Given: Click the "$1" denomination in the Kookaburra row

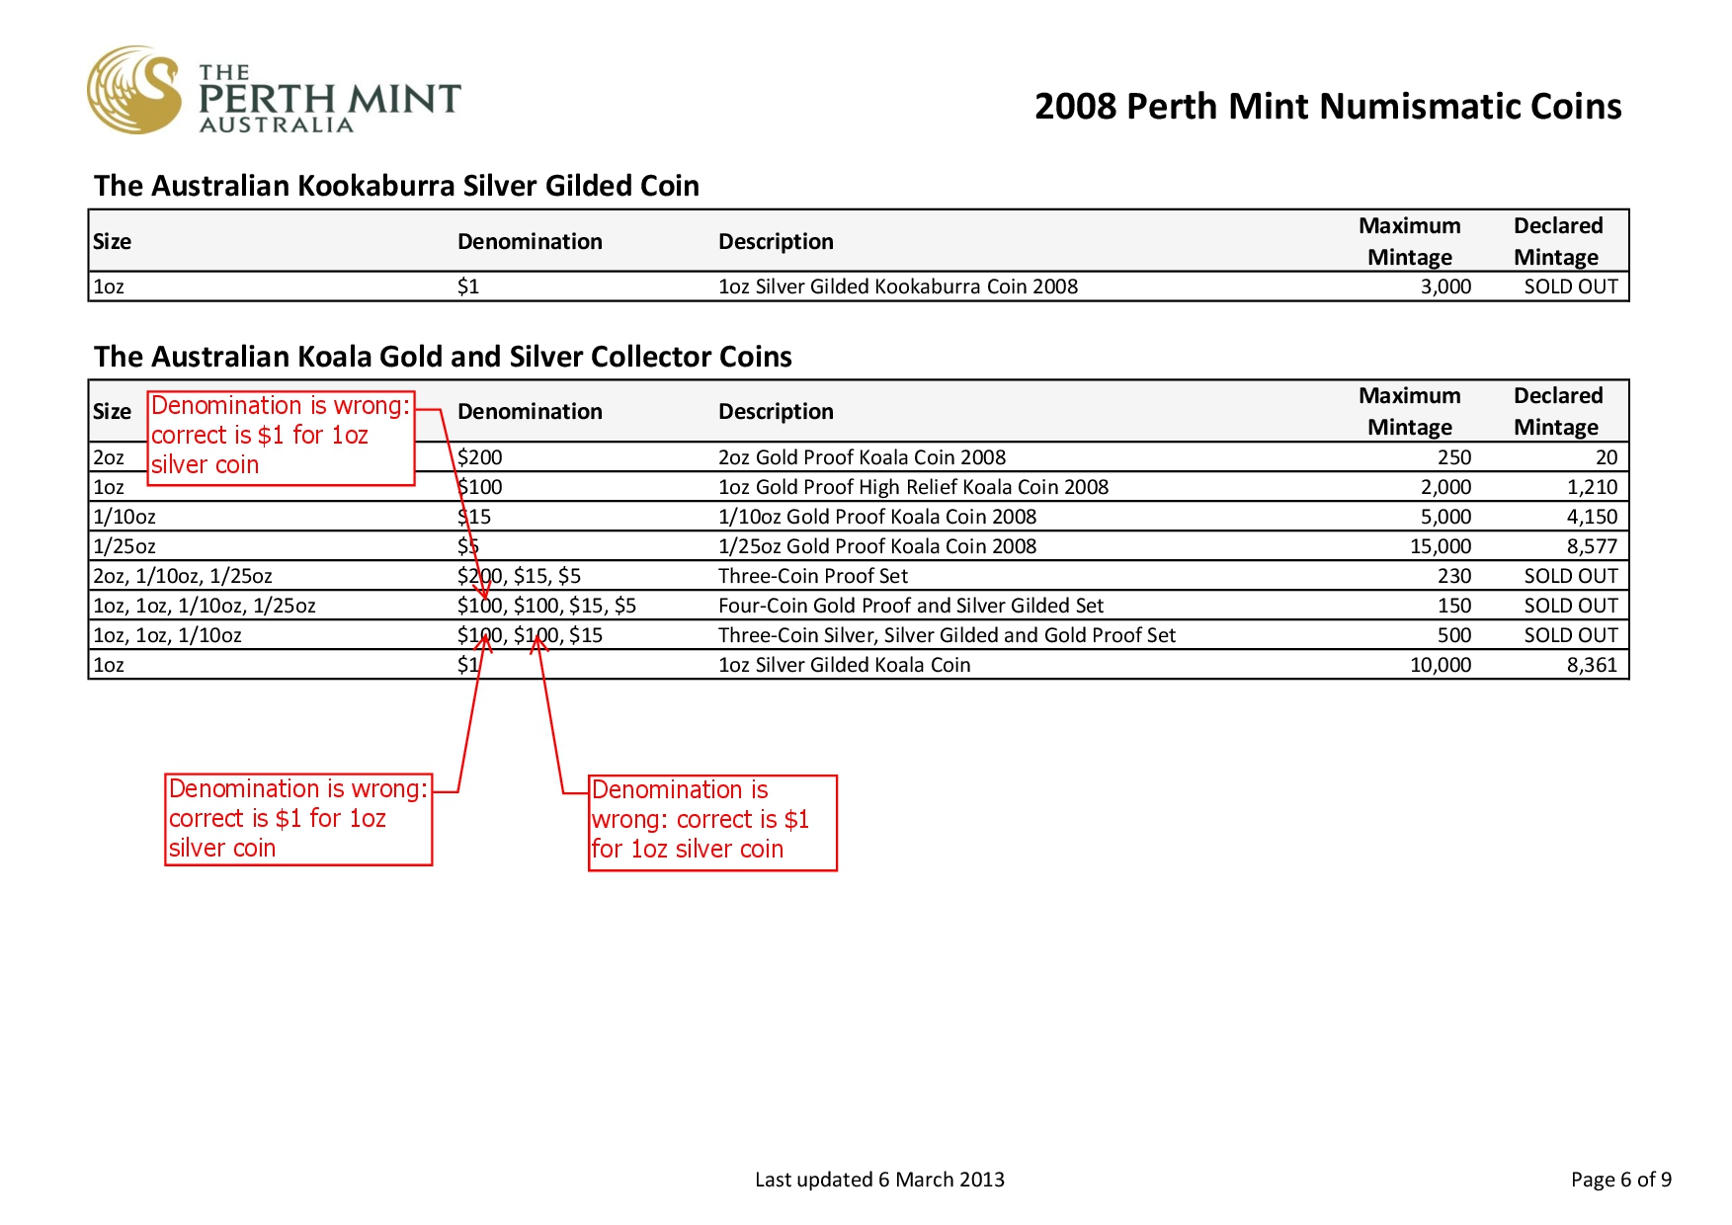Looking at the screenshot, I should click(x=468, y=286).
